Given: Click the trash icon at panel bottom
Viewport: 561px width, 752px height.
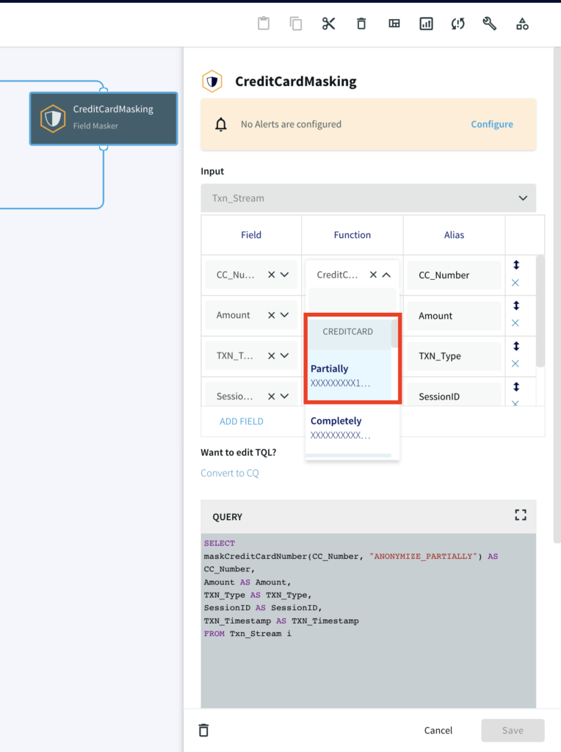Looking at the screenshot, I should pos(204,730).
